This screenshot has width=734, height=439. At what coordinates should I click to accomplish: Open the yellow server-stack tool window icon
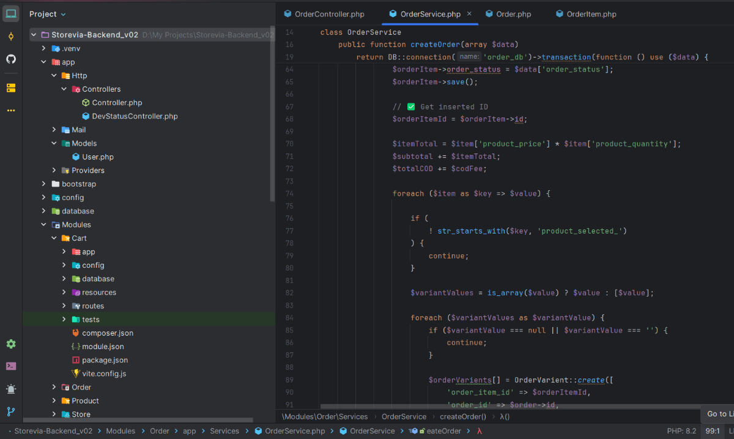[x=11, y=88]
